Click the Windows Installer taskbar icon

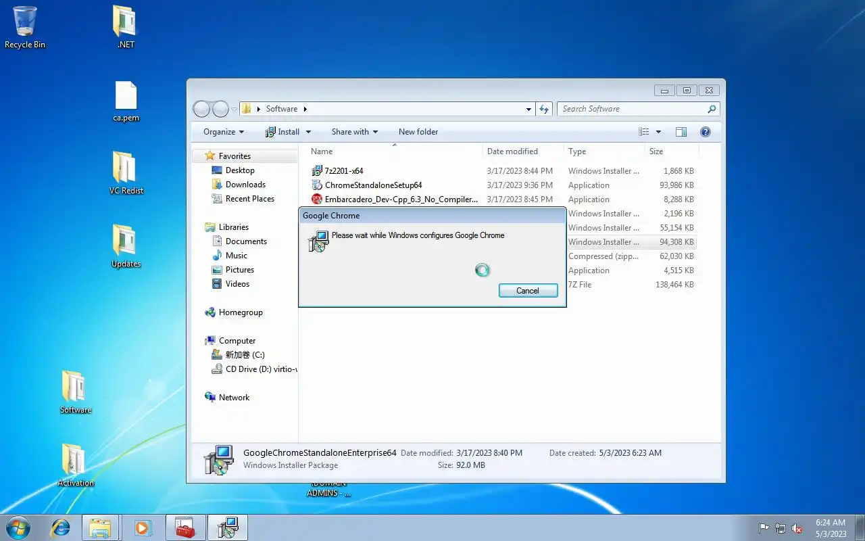point(228,527)
